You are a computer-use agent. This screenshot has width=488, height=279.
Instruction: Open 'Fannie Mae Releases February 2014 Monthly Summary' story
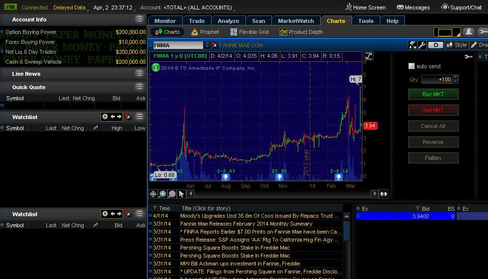point(246,224)
